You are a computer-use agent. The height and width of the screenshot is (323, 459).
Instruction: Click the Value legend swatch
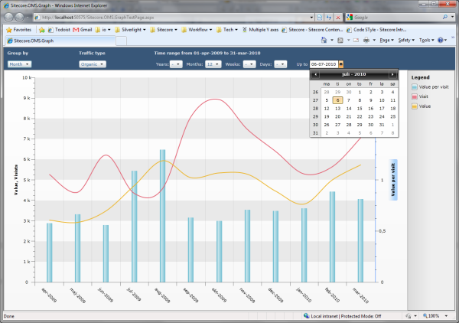(415, 106)
